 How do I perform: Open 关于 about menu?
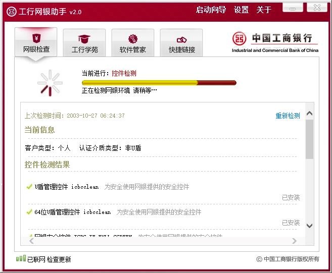point(264,10)
